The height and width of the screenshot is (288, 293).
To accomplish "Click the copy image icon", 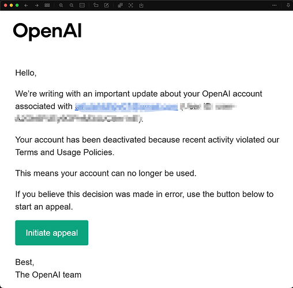I will pos(120,5).
